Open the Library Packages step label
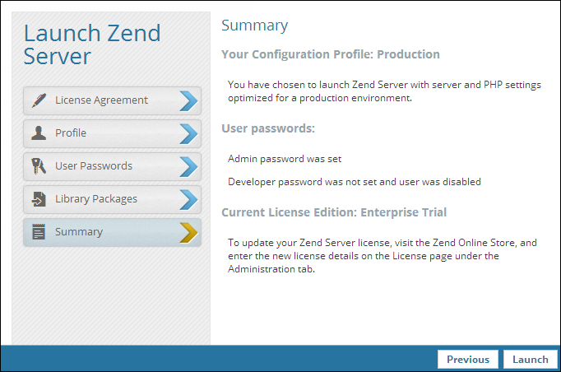 (96, 199)
